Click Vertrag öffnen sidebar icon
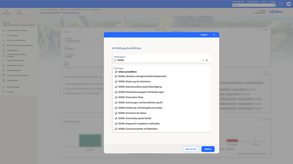Viewport: 293px width, 164px height. pos(4,50)
